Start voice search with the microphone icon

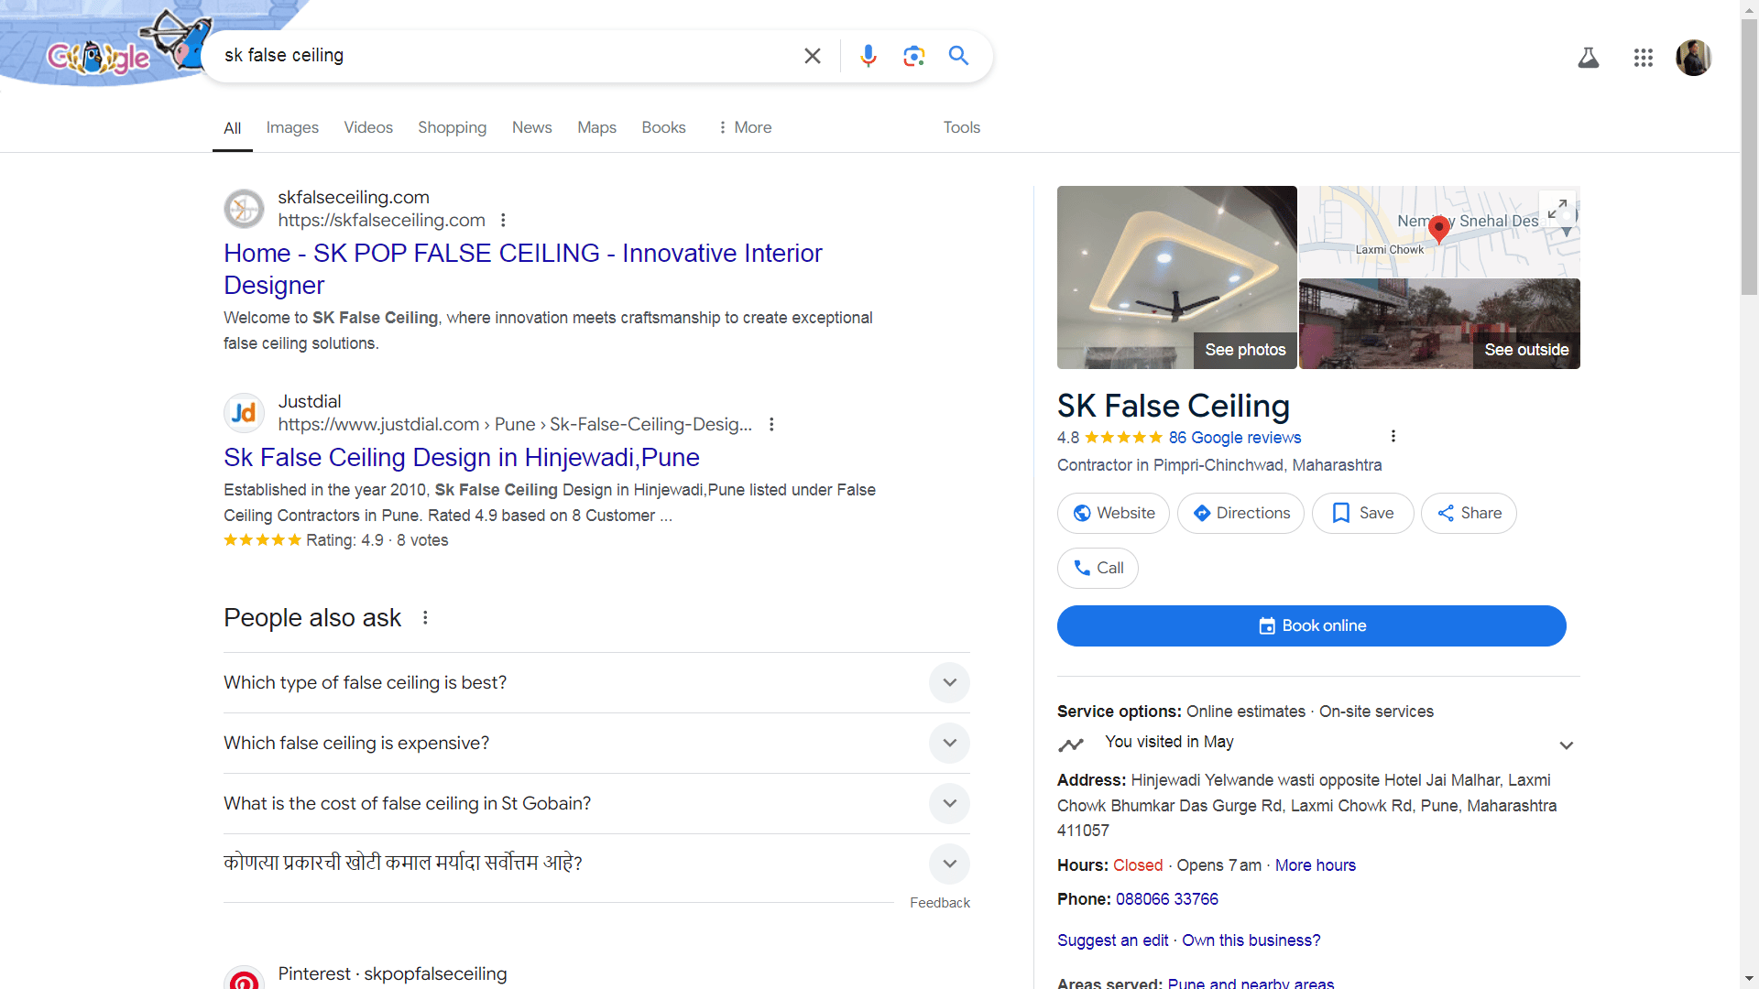pos(868,56)
